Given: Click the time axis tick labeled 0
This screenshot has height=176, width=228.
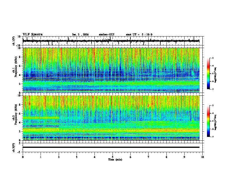Looking at the screenshot, I should pos(23,157).
